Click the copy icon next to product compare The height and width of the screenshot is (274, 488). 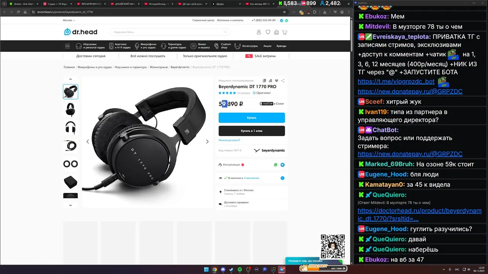coord(264,81)
